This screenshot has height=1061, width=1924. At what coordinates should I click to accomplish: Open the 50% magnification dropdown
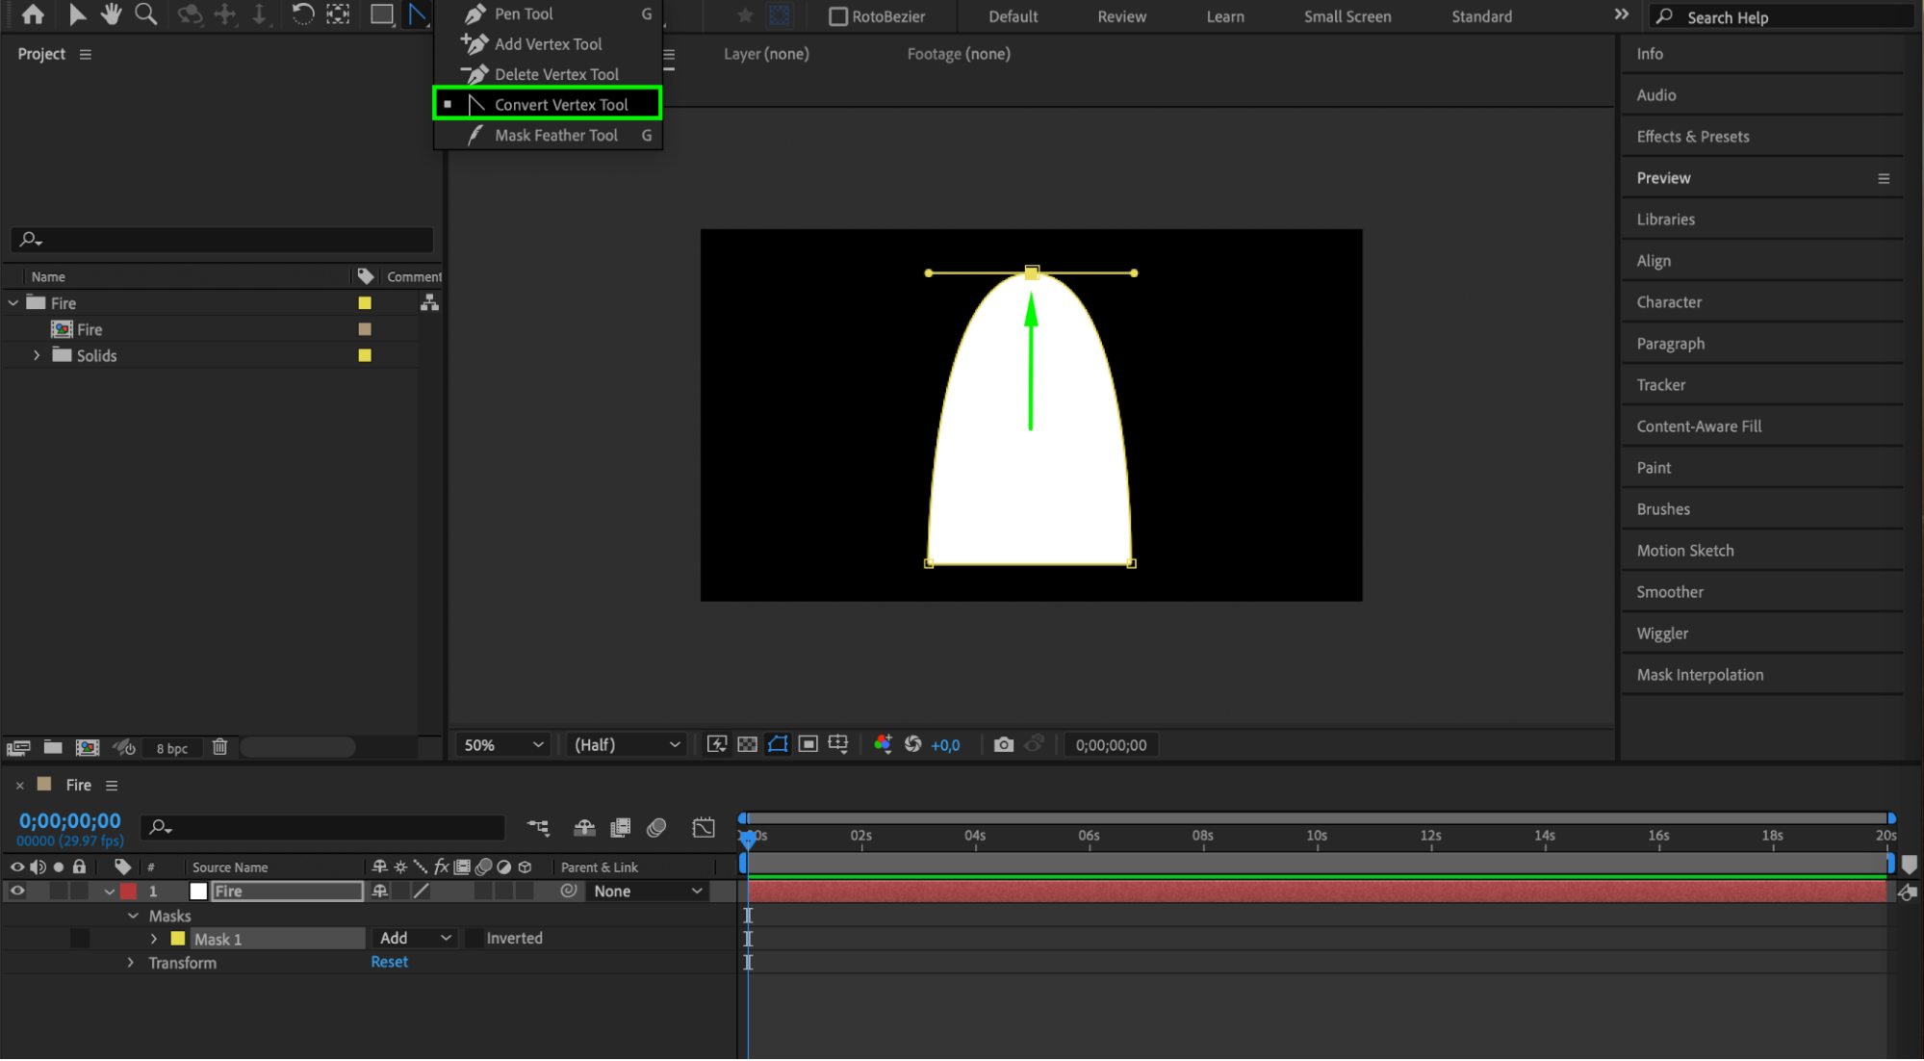pos(503,744)
